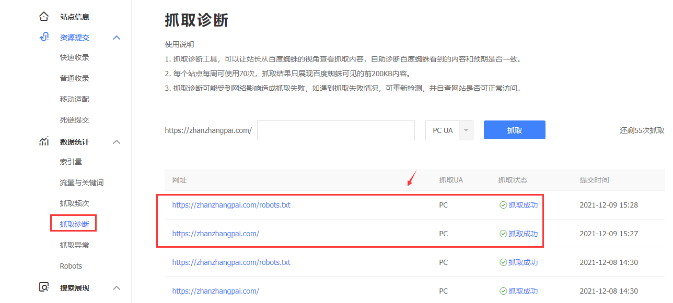673x303 pixels.
Task: Open 普通收录 menu item
Action: (75, 78)
